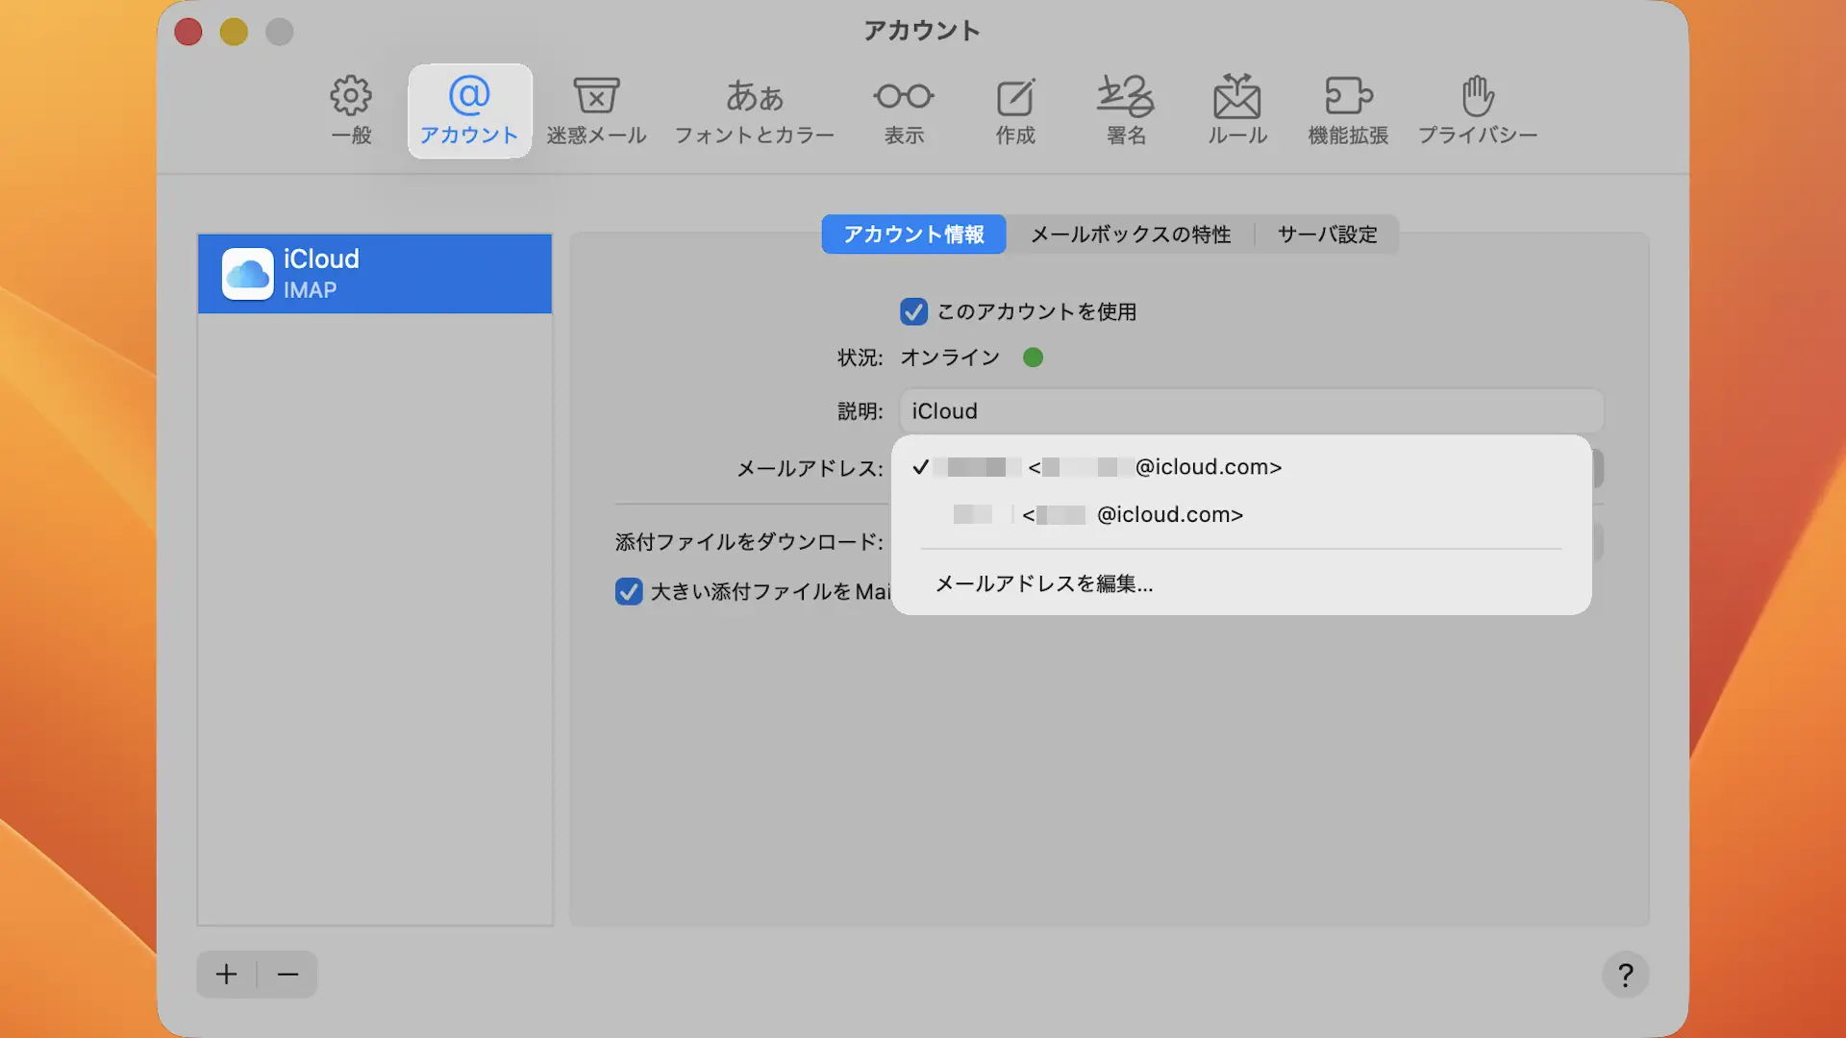Select メールアドレスを編集... menu entry
1846x1038 pixels.
tap(1044, 583)
